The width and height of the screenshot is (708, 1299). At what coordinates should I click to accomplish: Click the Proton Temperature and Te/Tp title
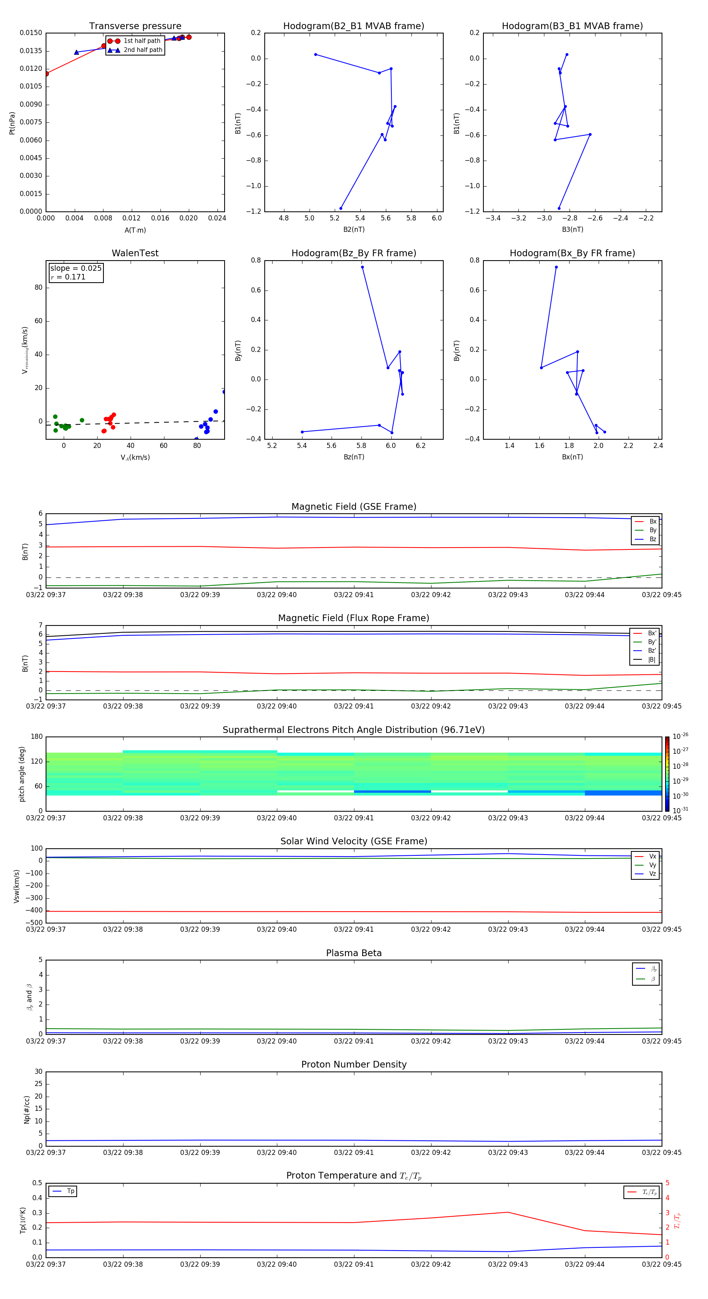click(x=354, y=1176)
